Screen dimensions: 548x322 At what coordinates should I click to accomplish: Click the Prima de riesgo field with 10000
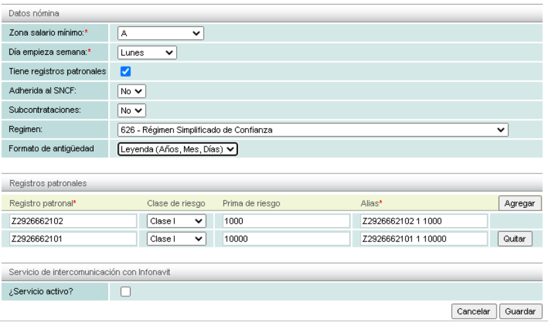tap(285, 239)
